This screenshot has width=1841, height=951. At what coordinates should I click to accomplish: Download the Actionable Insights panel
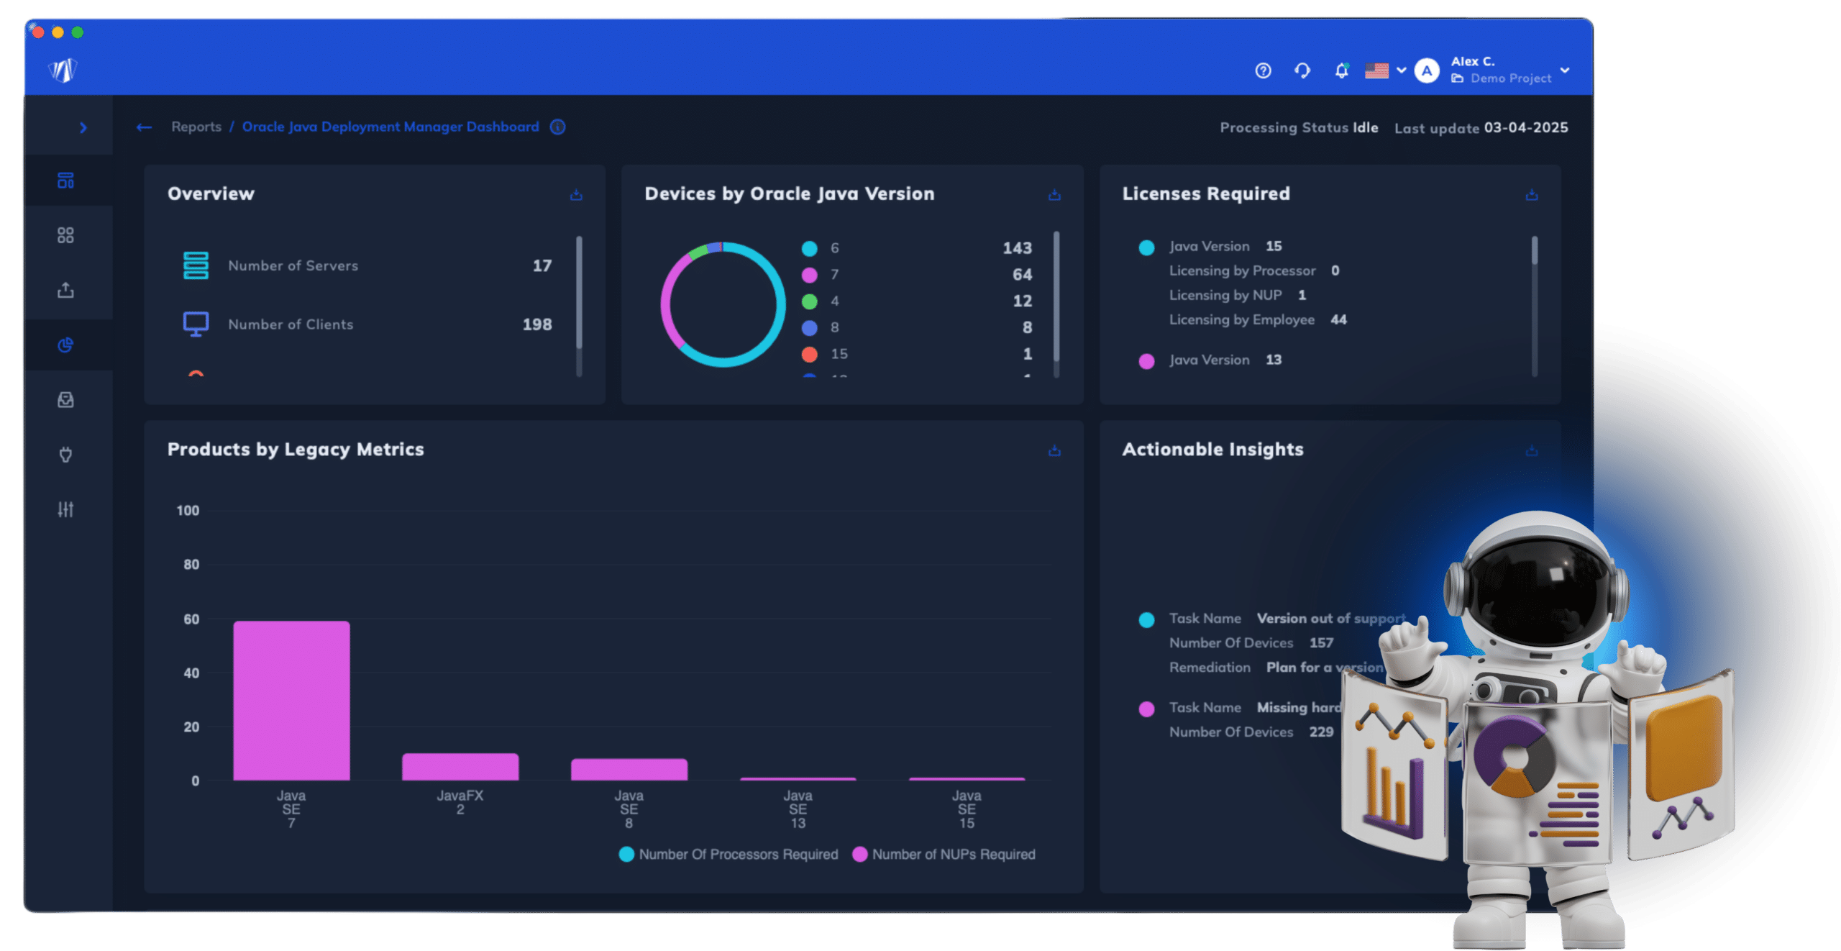point(1532,450)
